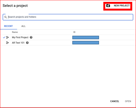Screen dimensions: 136x108
Task: Select the AR Test 101 project name
Action: (x=18, y=43)
